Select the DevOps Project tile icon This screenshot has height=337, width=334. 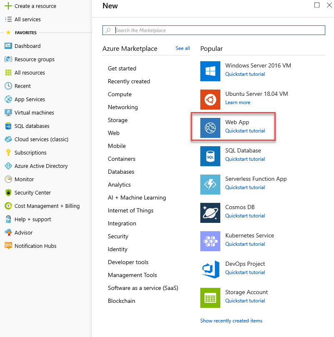[x=210, y=270]
